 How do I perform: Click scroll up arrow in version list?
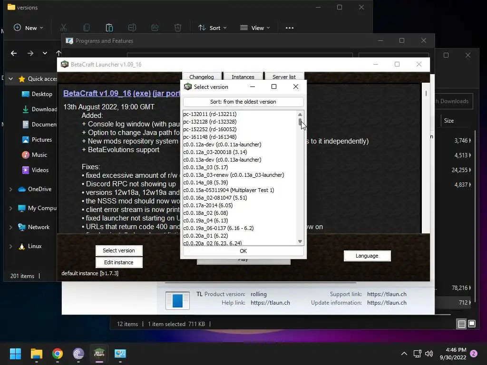pyautogui.click(x=300, y=114)
